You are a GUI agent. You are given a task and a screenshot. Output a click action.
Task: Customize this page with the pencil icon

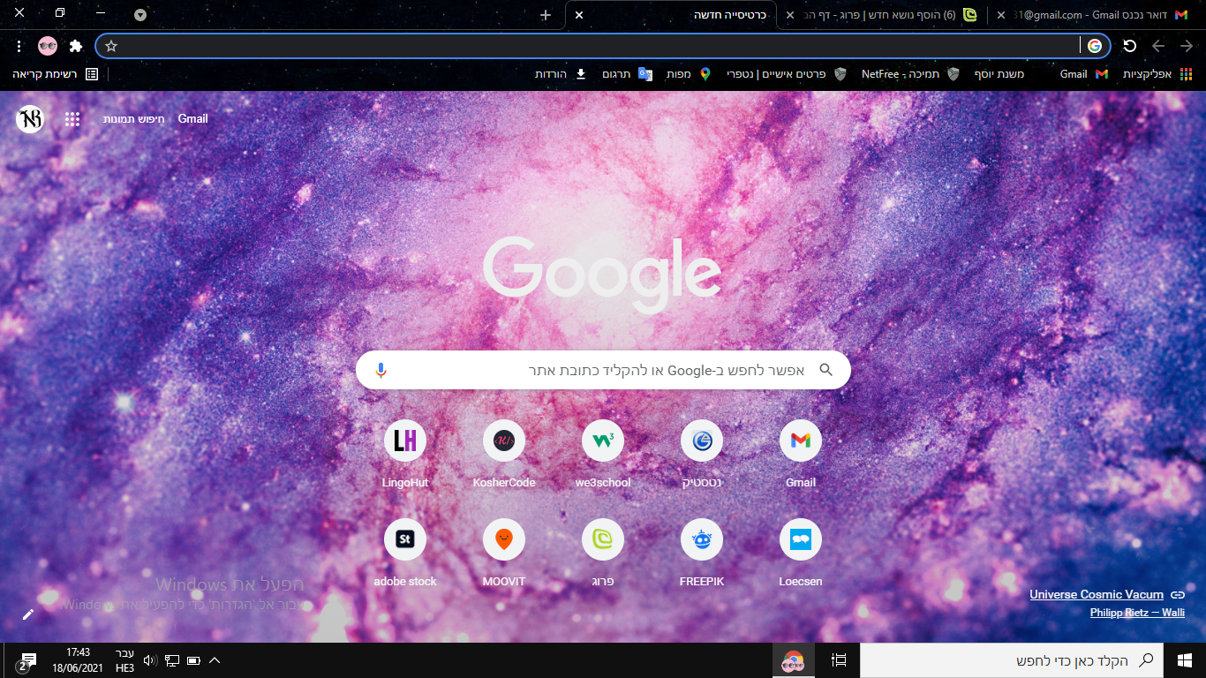tap(28, 614)
